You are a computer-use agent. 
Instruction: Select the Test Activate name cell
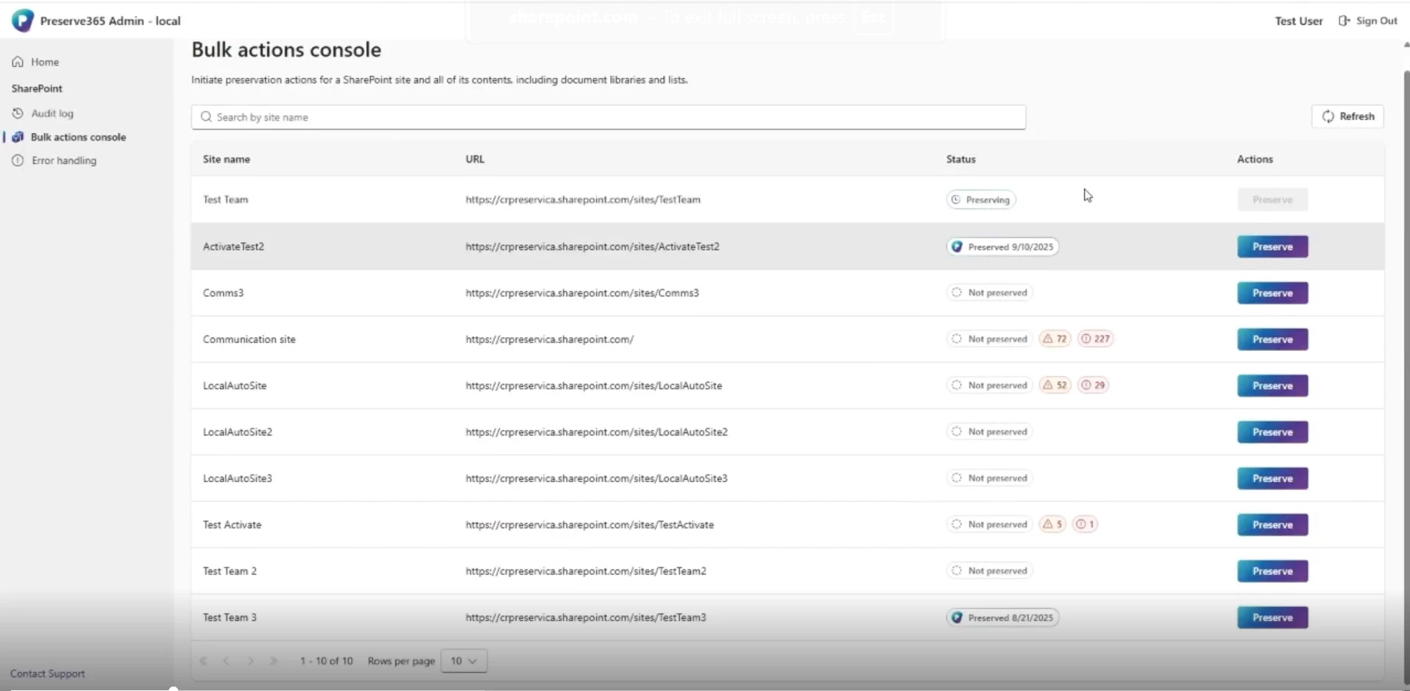click(232, 525)
